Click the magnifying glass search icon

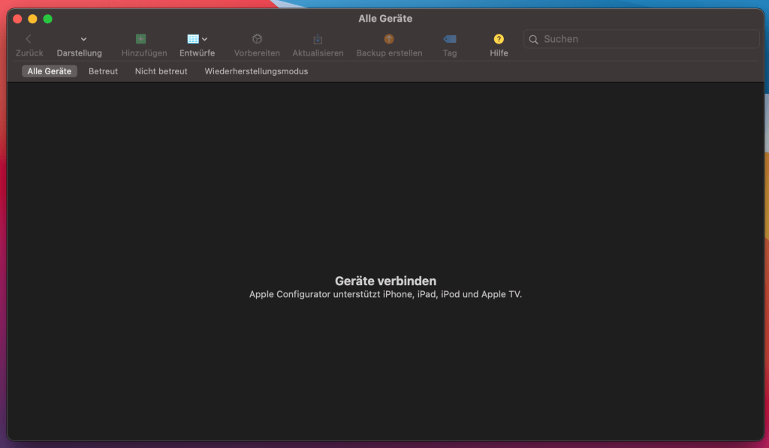534,40
